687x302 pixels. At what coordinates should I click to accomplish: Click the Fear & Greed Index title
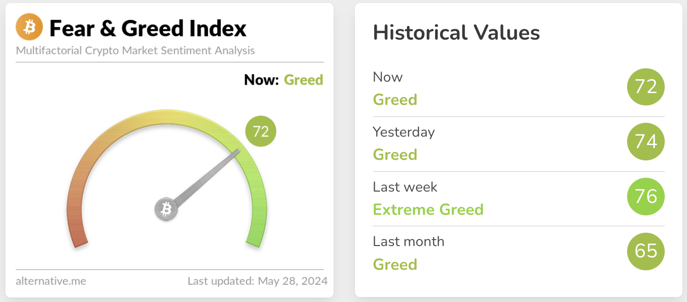coord(148,28)
